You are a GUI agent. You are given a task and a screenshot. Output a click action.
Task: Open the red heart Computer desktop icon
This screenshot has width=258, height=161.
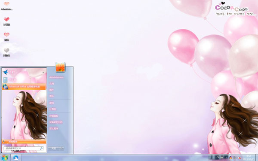(x=6, y=21)
